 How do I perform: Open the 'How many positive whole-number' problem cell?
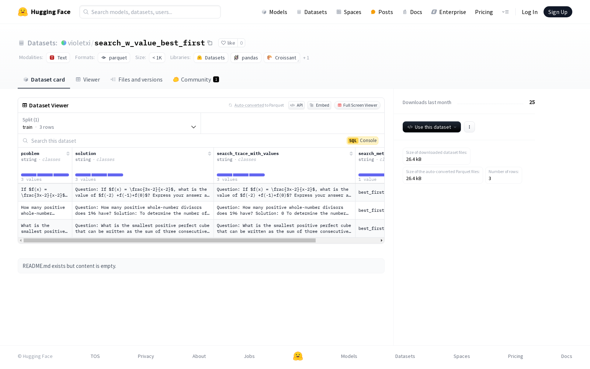pyautogui.click(x=45, y=210)
